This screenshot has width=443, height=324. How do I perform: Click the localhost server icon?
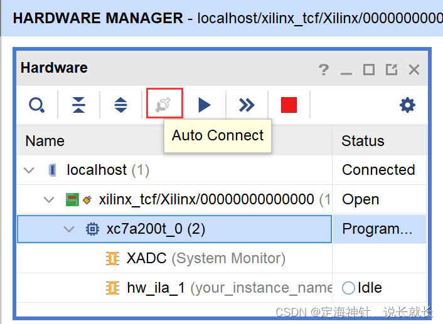tap(53, 170)
